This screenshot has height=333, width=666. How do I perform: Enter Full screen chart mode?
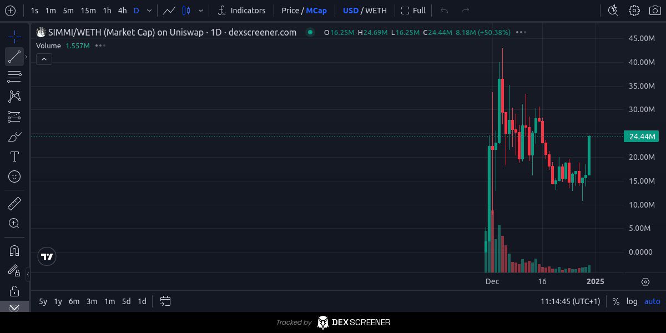click(x=413, y=11)
